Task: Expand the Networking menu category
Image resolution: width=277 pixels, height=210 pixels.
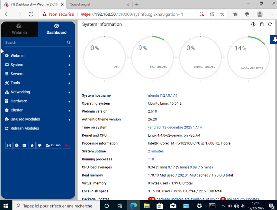Action: click(20, 92)
